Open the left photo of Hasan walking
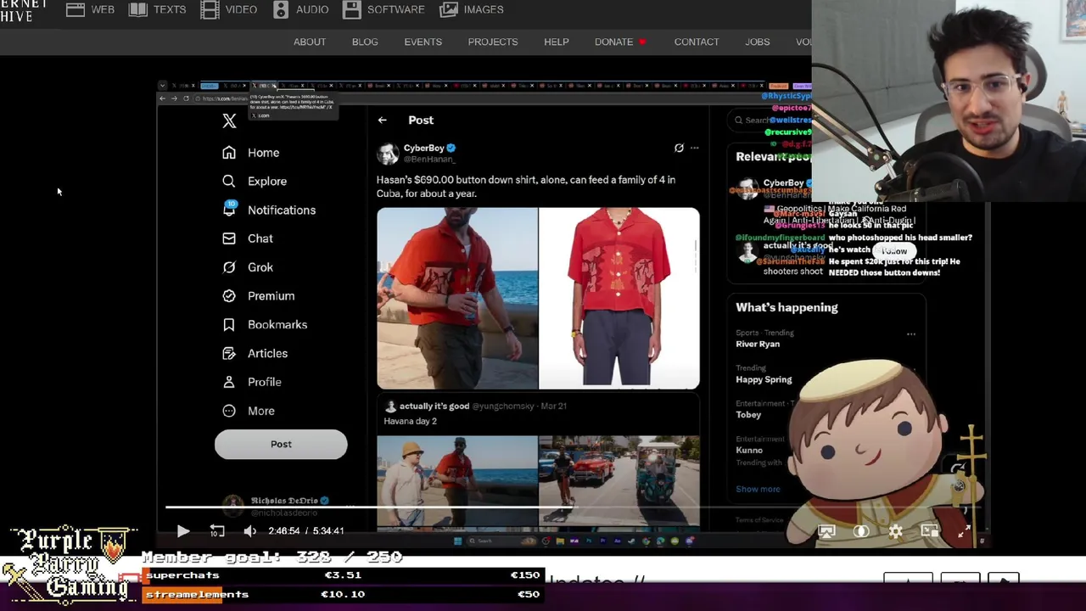The height and width of the screenshot is (611, 1086). click(x=457, y=298)
